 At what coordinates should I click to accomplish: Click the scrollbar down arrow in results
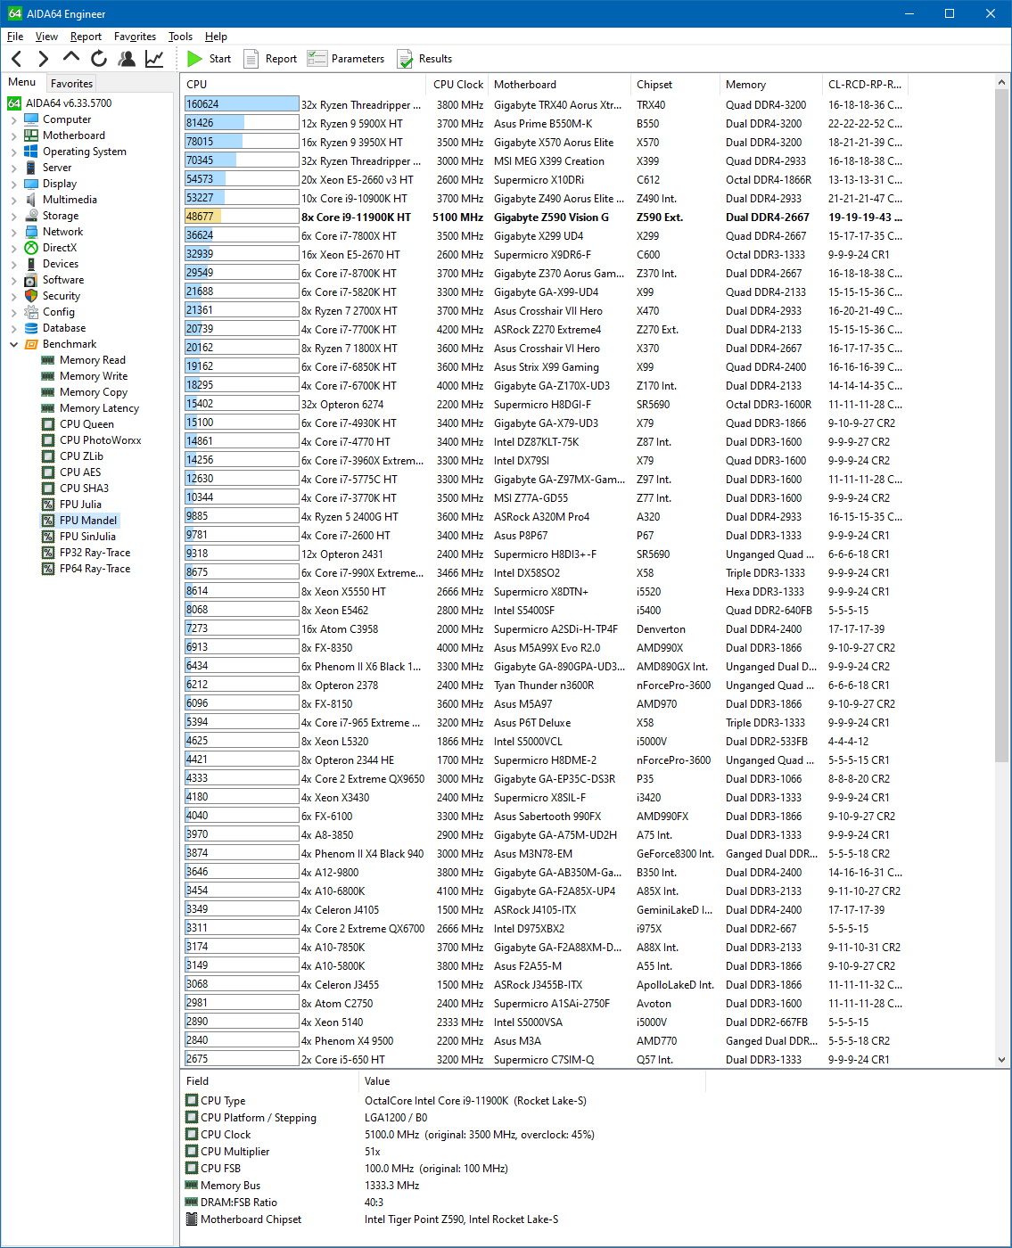[1001, 1059]
